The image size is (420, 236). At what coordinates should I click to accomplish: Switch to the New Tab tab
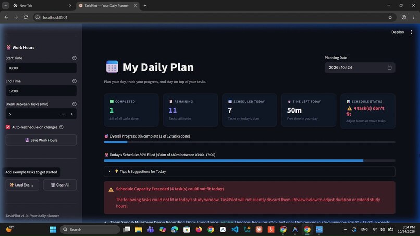click(x=43, y=5)
